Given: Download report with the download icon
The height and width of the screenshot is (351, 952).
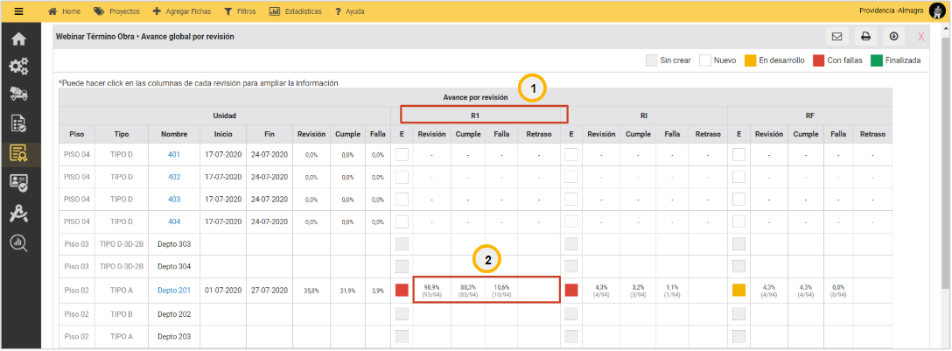Looking at the screenshot, I should (893, 37).
